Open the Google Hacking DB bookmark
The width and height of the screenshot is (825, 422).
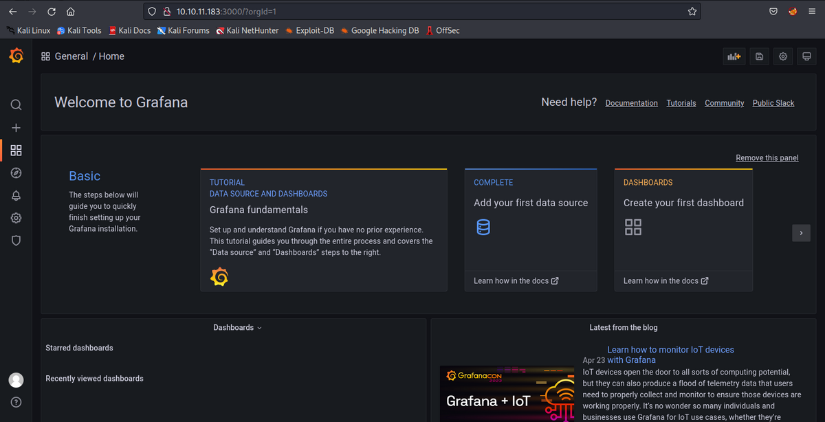click(x=379, y=30)
